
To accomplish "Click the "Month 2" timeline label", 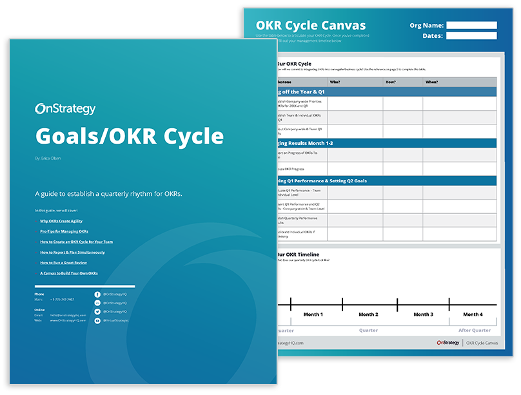I will pos(368,314).
